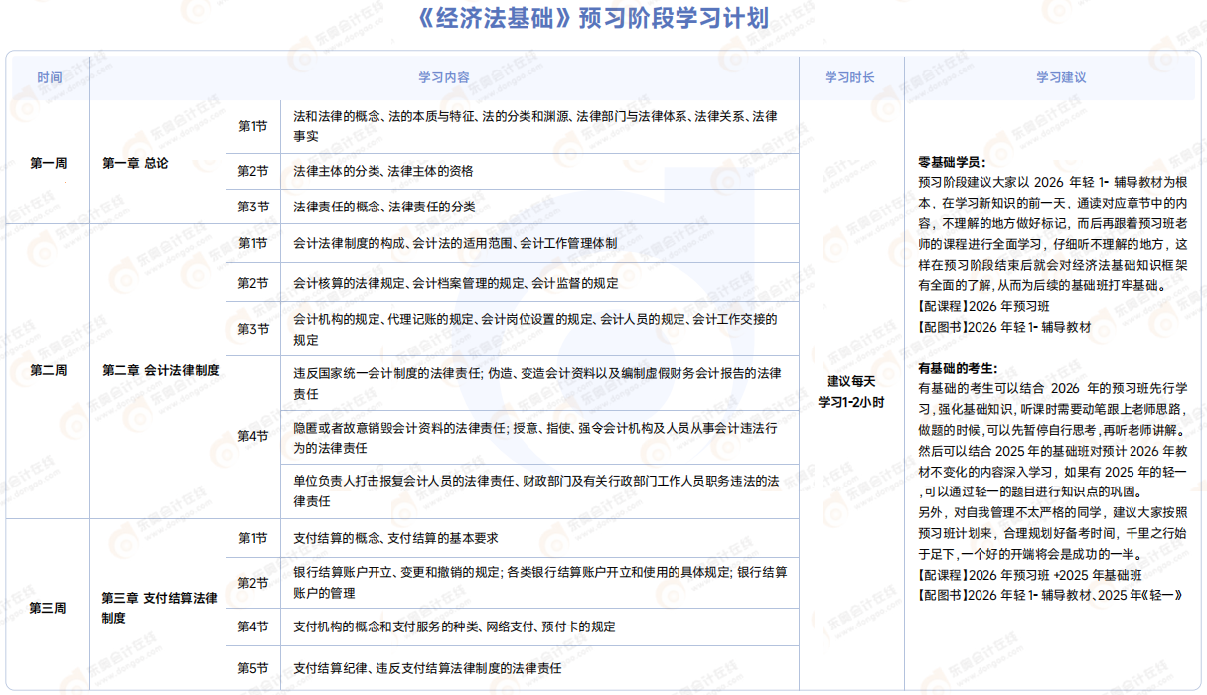1207x695 pixels.
Task: Click the 第二周 row cell
Action: 49,370
